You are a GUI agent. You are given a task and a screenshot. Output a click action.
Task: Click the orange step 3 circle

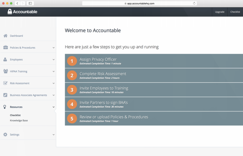[x=72, y=90]
